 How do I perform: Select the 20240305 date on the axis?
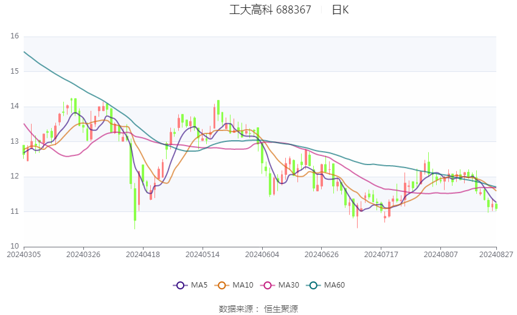click(x=24, y=254)
